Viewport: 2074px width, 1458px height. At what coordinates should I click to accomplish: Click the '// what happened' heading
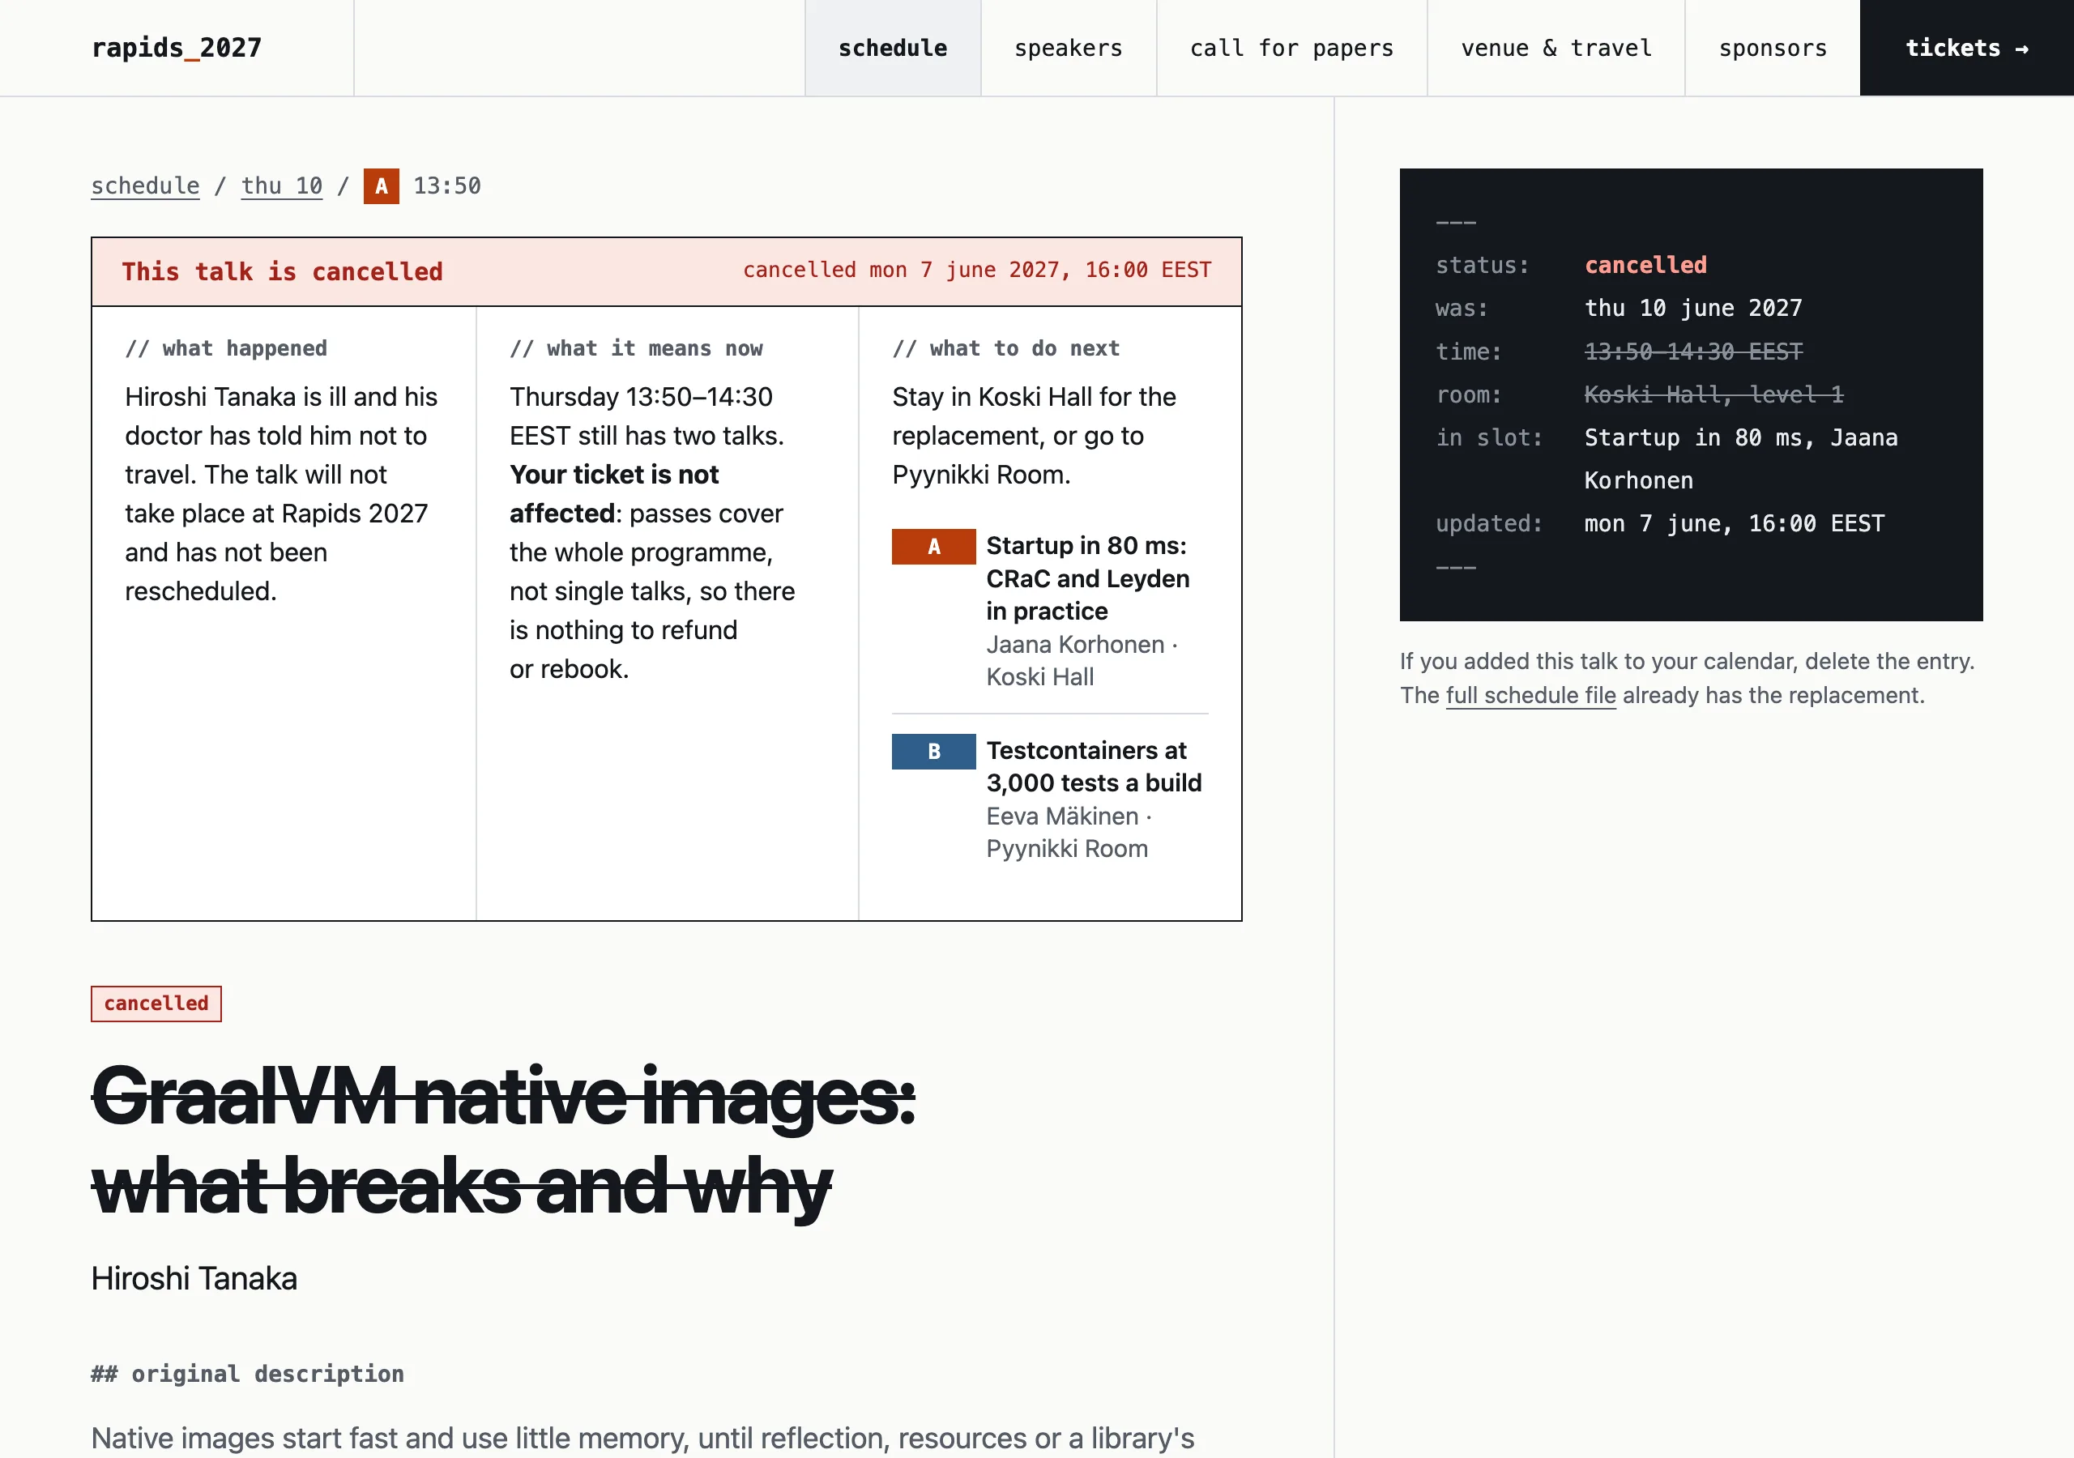click(226, 348)
